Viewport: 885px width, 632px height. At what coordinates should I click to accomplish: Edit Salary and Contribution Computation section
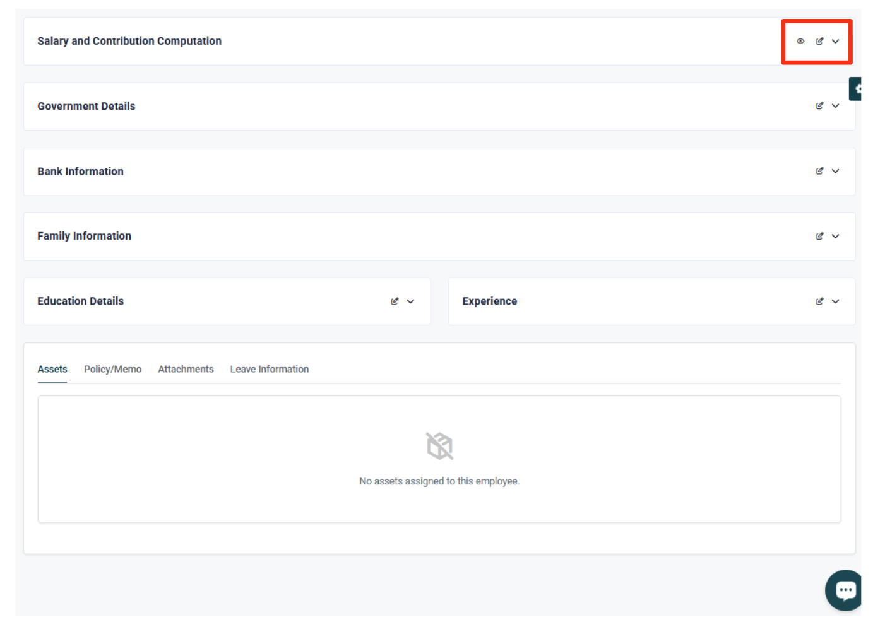coord(819,42)
